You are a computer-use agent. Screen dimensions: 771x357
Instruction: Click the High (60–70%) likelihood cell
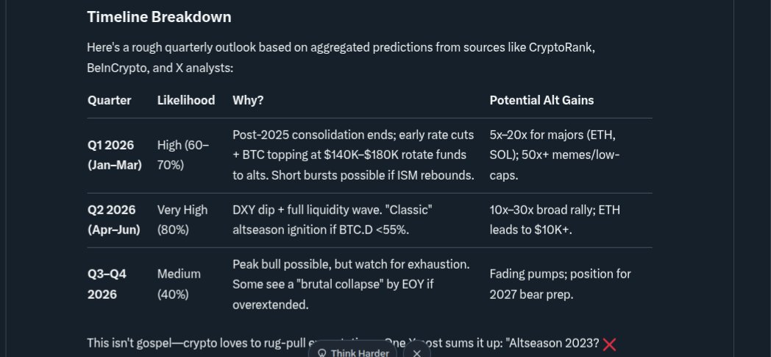(x=183, y=155)
